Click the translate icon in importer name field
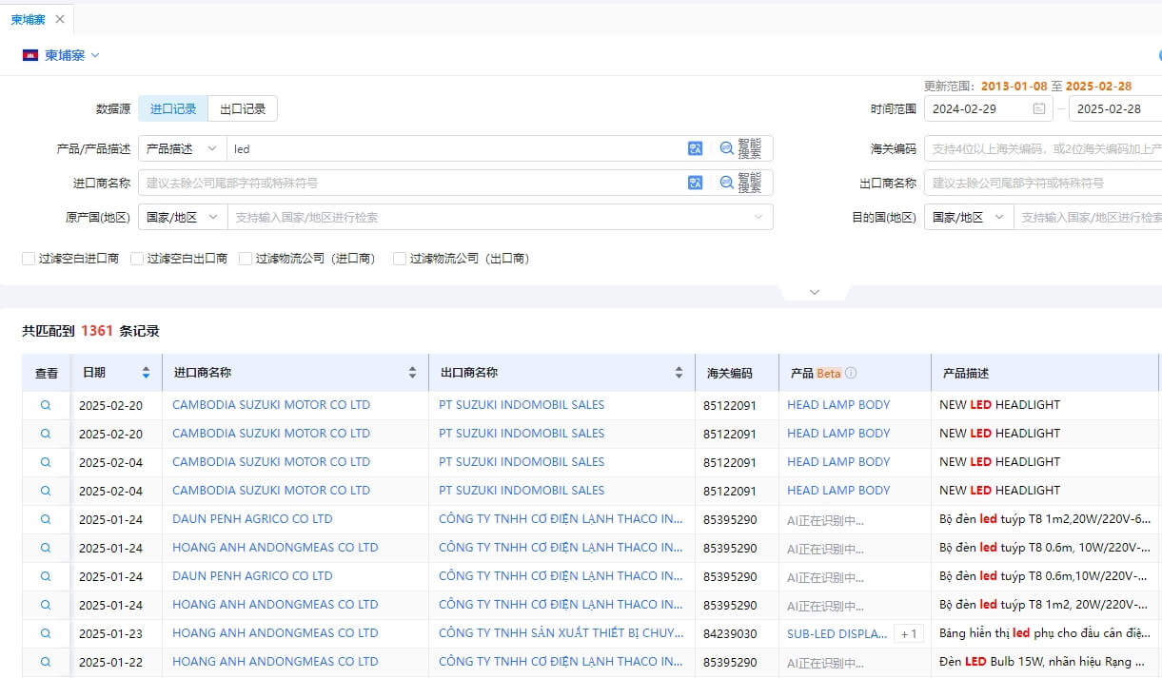The image size is (1162, 678). tap(696, 183)
